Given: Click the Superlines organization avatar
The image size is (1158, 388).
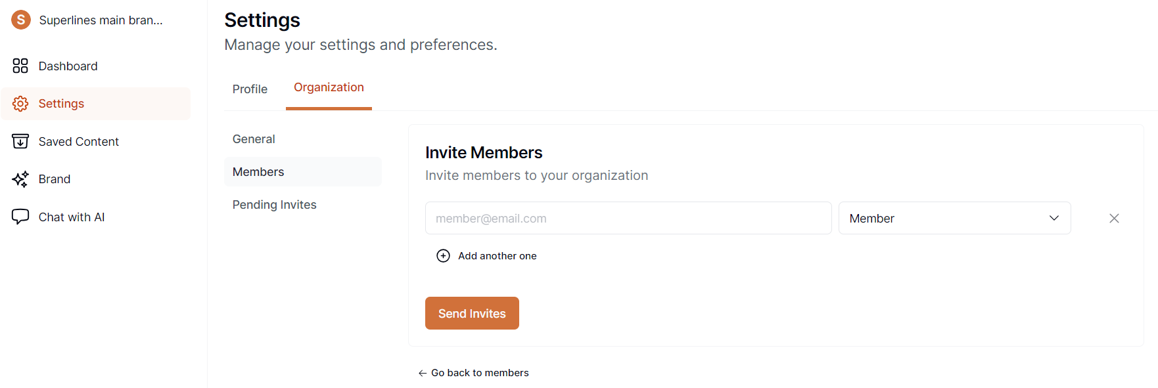Looking at the screenshot, I should coord(20,20).
